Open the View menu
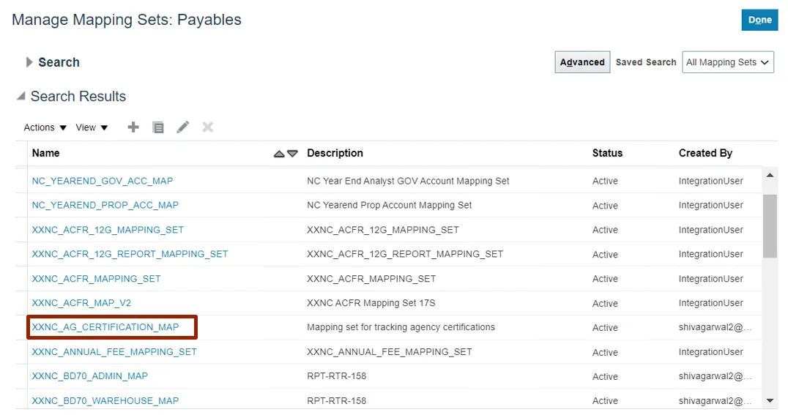Image resolution: width=788 pixels, height=415 pixels. pyautogui.click(x=92, y=127)
